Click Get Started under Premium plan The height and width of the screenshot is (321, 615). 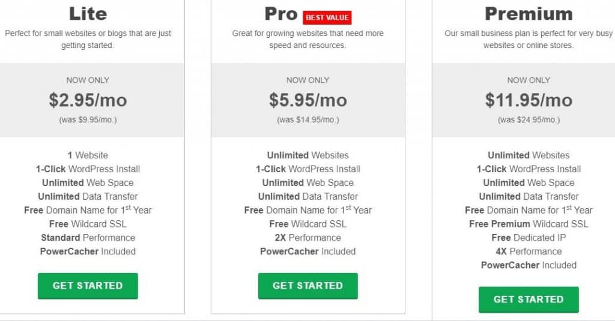[x=529, y=299]
